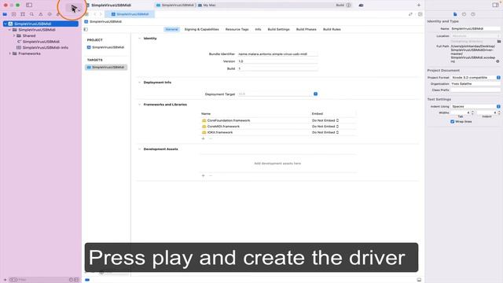Click the cloud status icon in toolbar
The height and width of the screenshot is (283, 503).
click(x=361, y=6)
